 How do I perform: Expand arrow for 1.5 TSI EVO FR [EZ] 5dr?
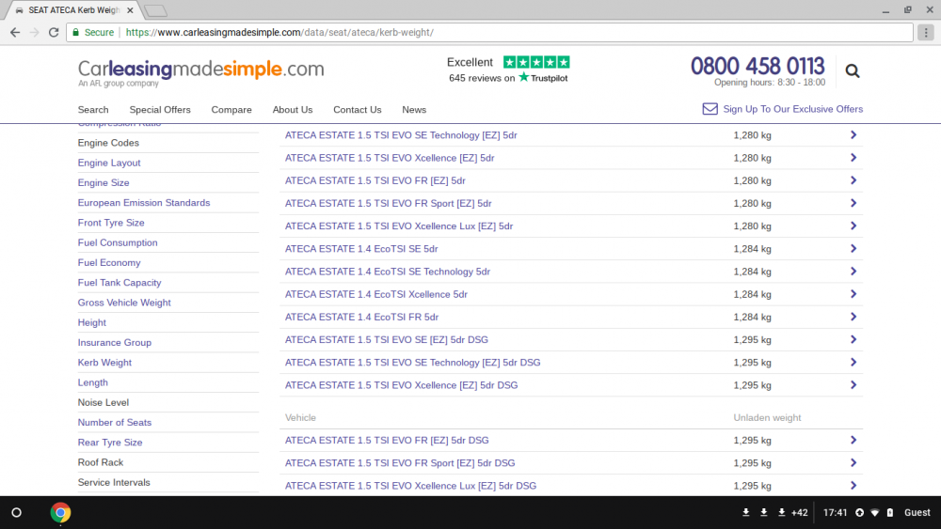click(x=853, y=180)
